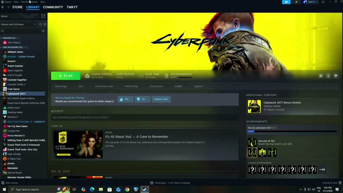
Task: Open Task View on the taskbar
Action: coord(74,190)
